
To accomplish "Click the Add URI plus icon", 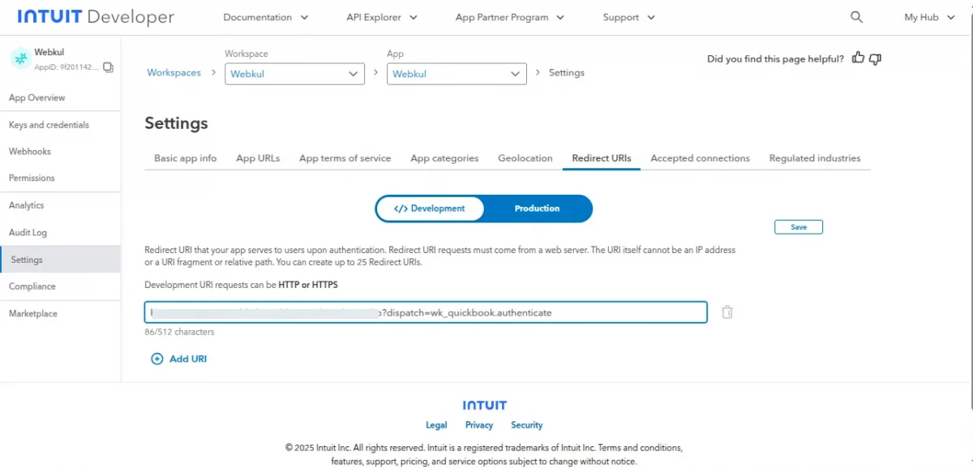I will [157, 359].
